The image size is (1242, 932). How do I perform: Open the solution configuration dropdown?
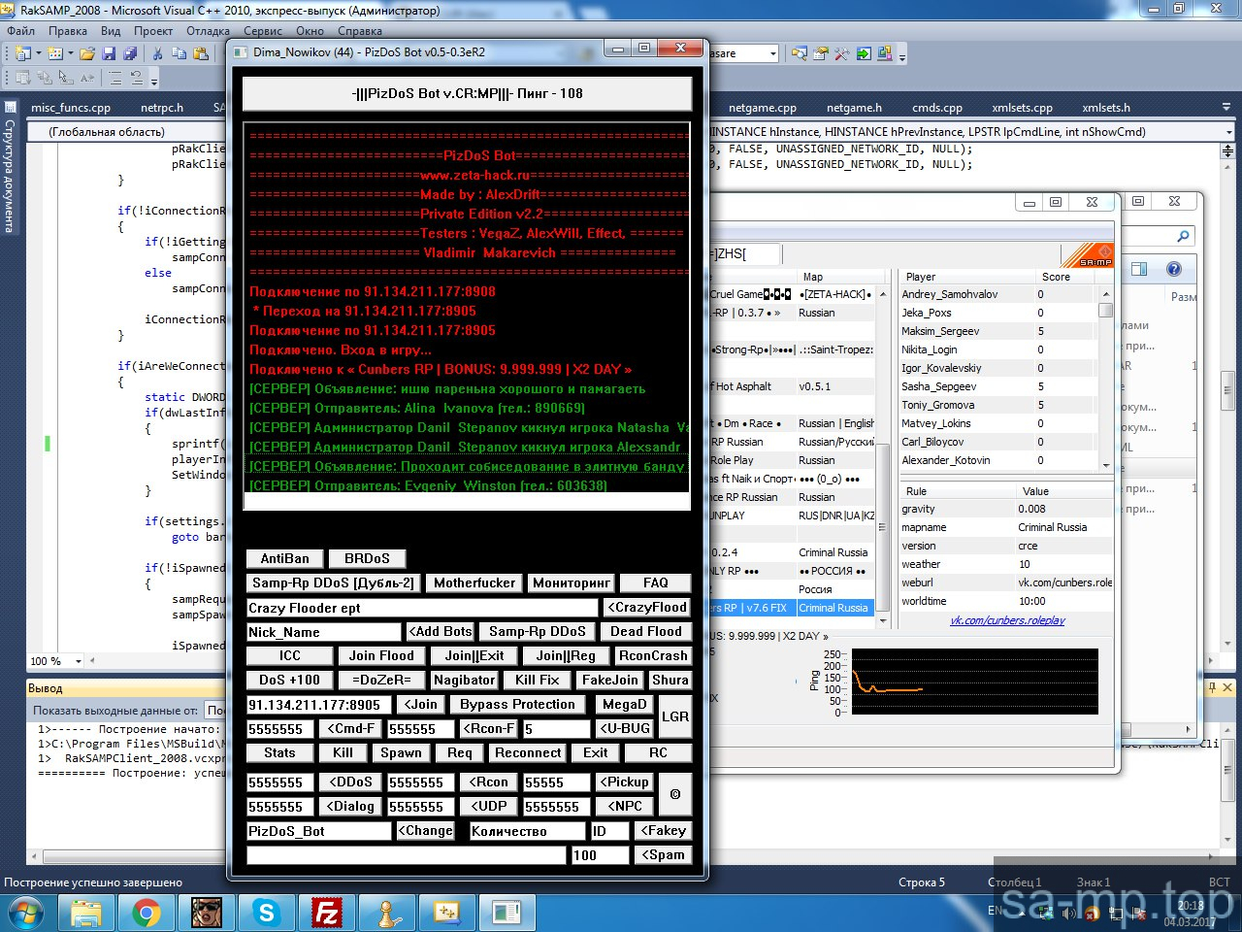773,53
